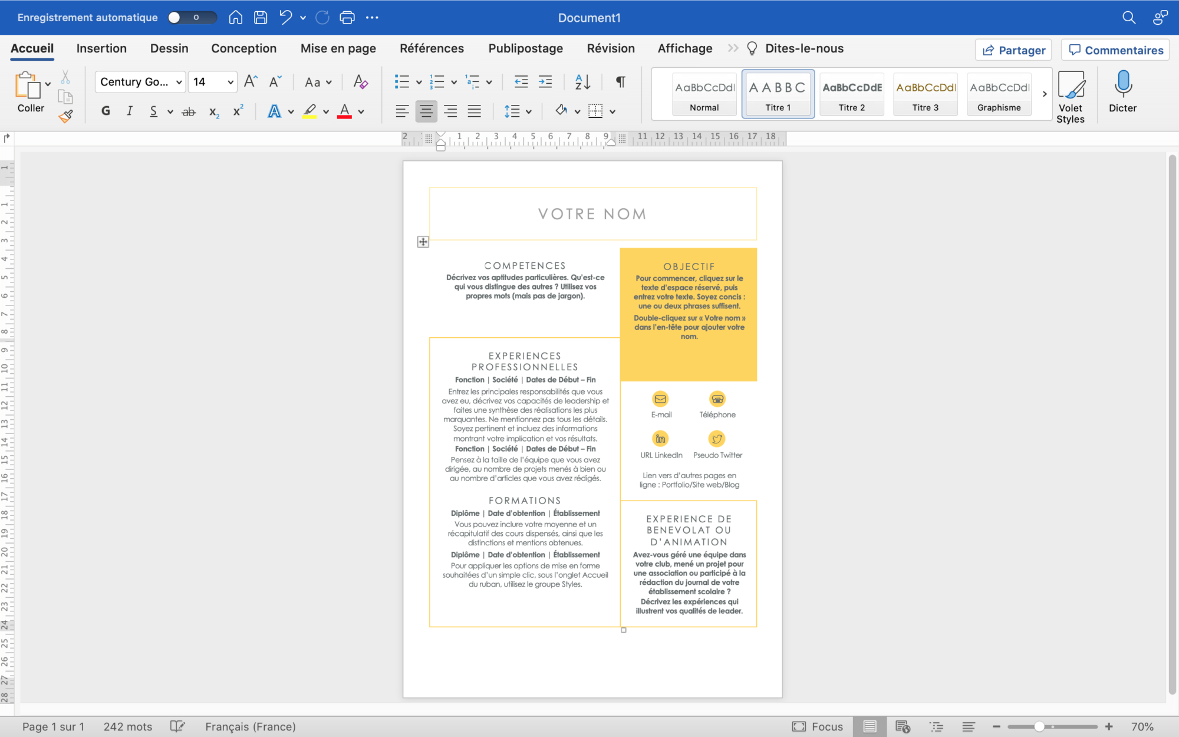
Task: Toggle italic formatting
Action: click(x=130, y=111)
